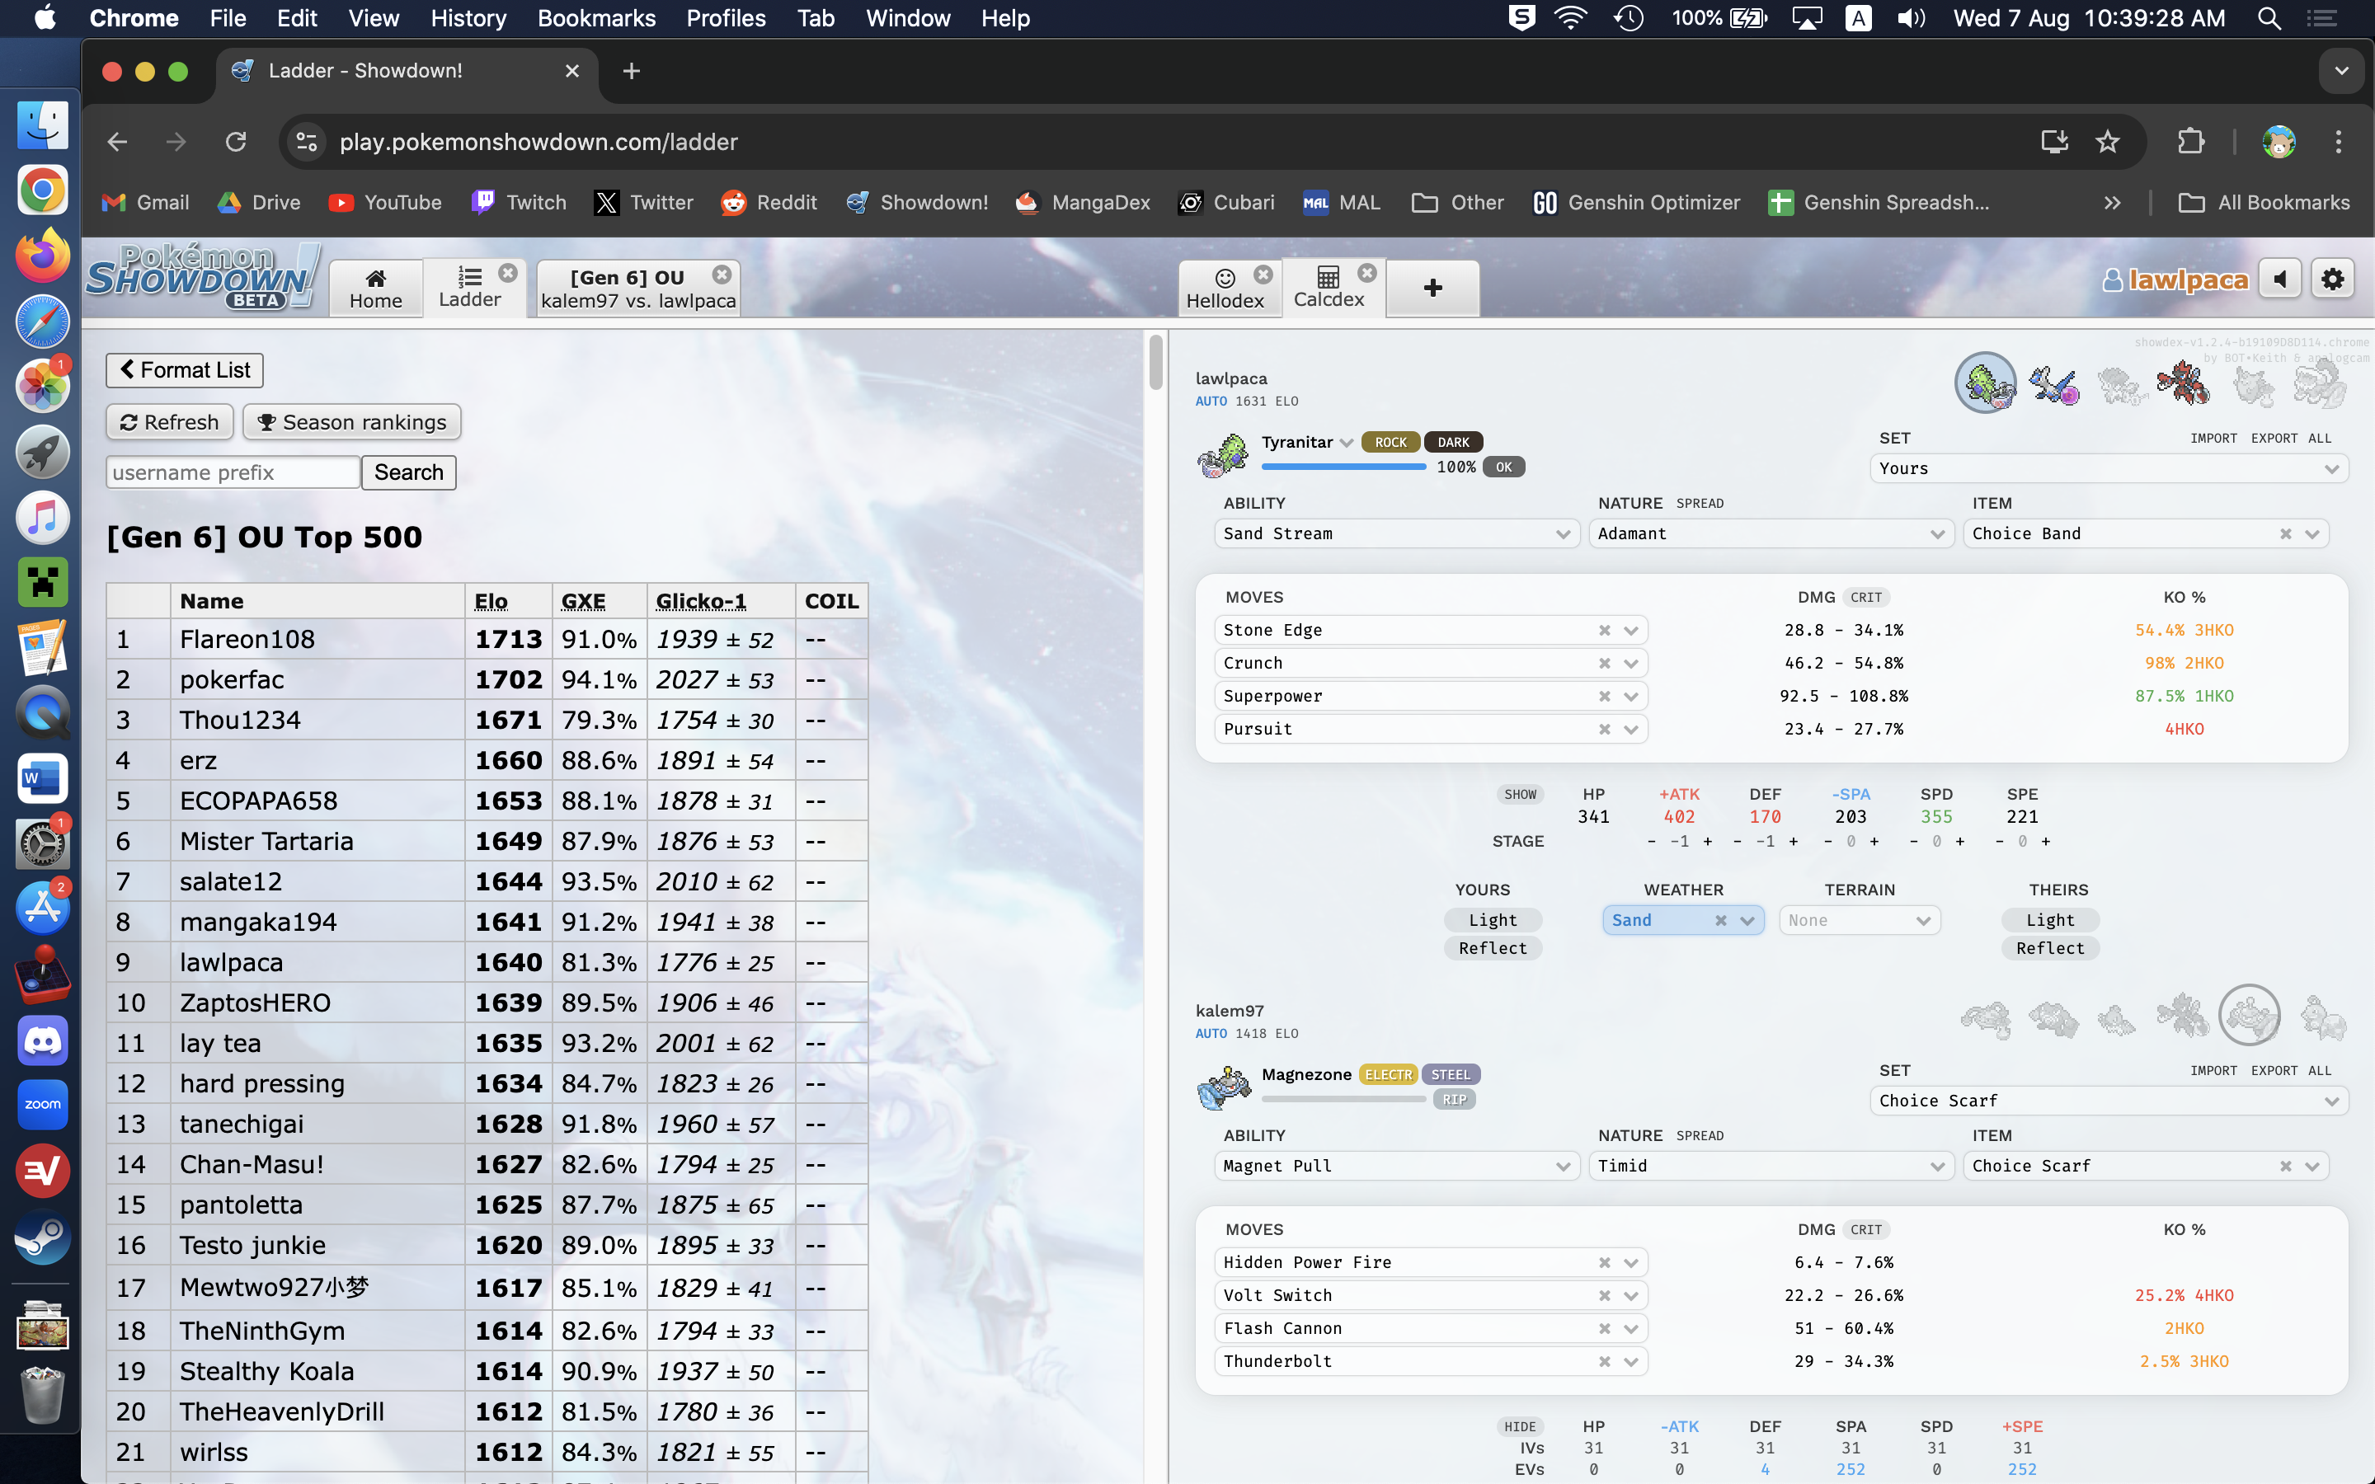
Task: Expand the Magnet Pull ability dropdown
Action: pyautogui.click(x=1563, y=1166)
